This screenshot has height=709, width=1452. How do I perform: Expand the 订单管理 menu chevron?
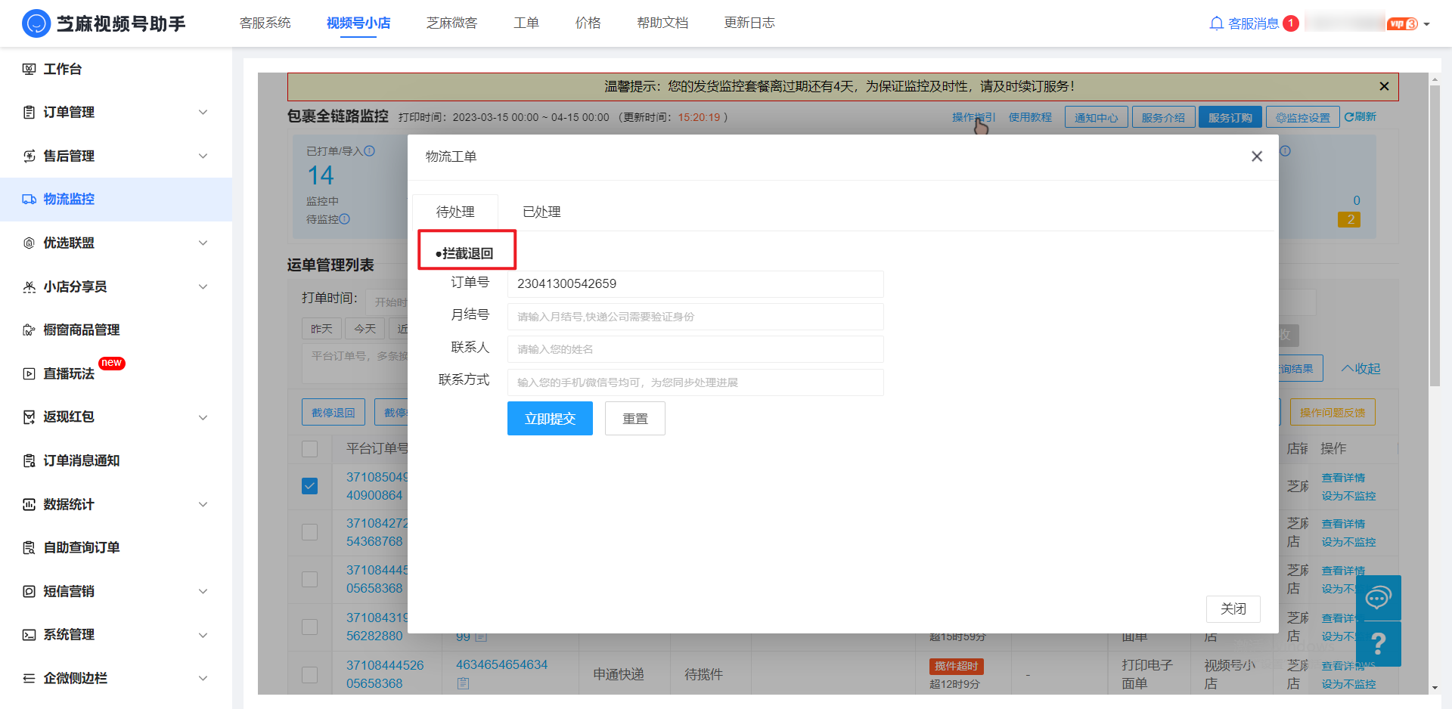tap(203, 112)
